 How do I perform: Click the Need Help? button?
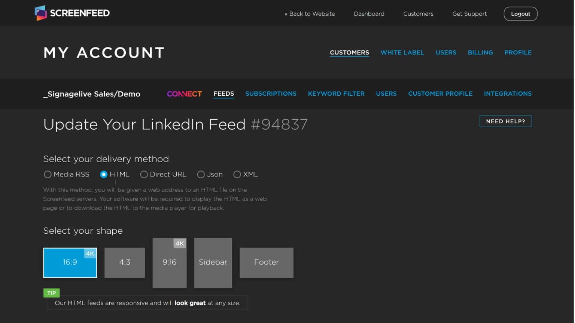[x=505, y=121]
